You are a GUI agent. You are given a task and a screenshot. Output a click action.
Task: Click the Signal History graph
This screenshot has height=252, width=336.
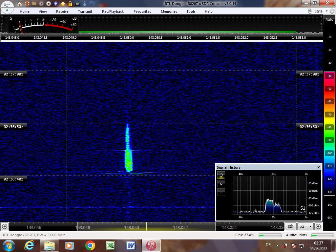(270, 195)
